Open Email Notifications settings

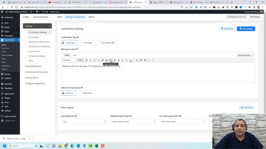33,66
